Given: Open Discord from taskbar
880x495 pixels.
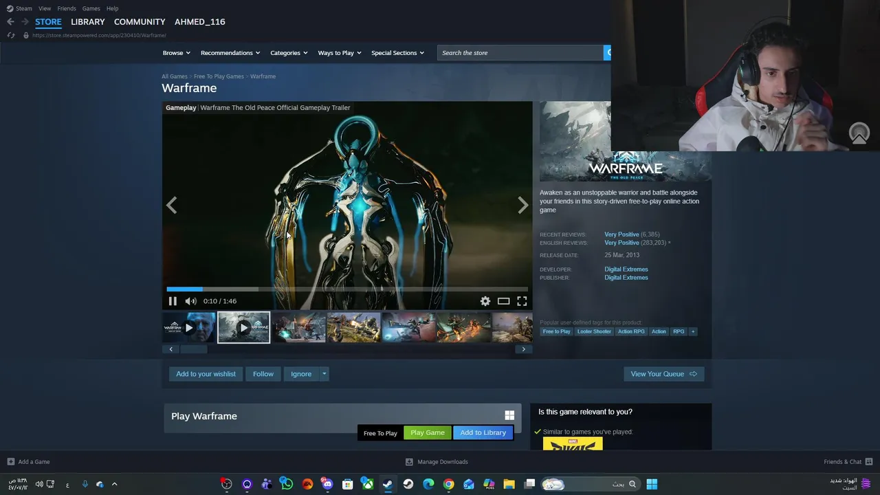Looking at the screenshot, I should tap(327, 484).
